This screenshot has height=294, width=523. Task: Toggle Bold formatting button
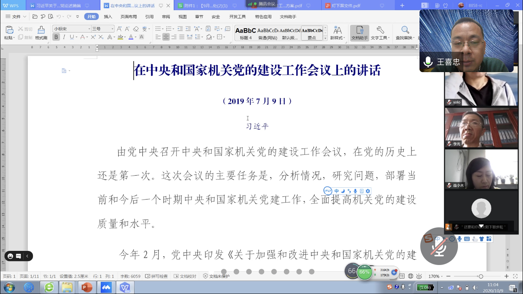56,37
